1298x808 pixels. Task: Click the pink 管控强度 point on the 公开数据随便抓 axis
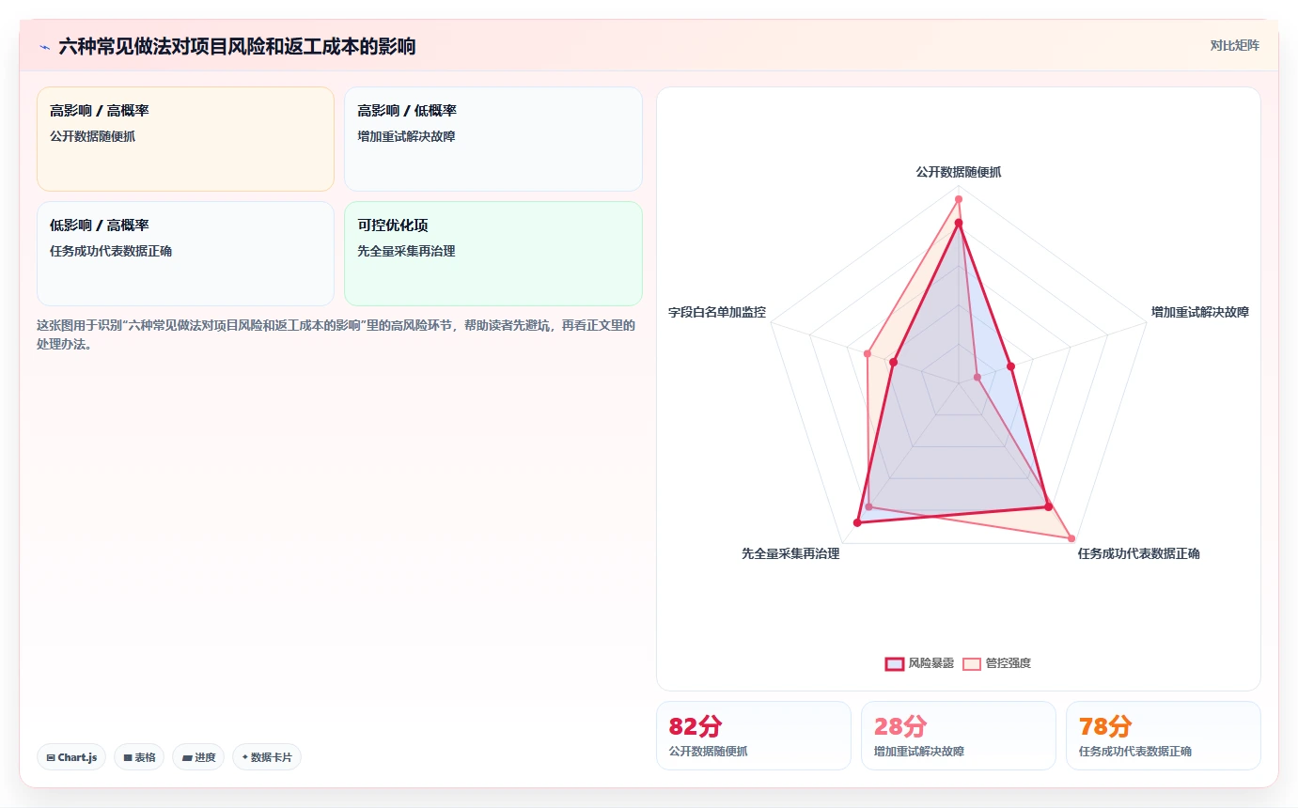pos(959,199)
